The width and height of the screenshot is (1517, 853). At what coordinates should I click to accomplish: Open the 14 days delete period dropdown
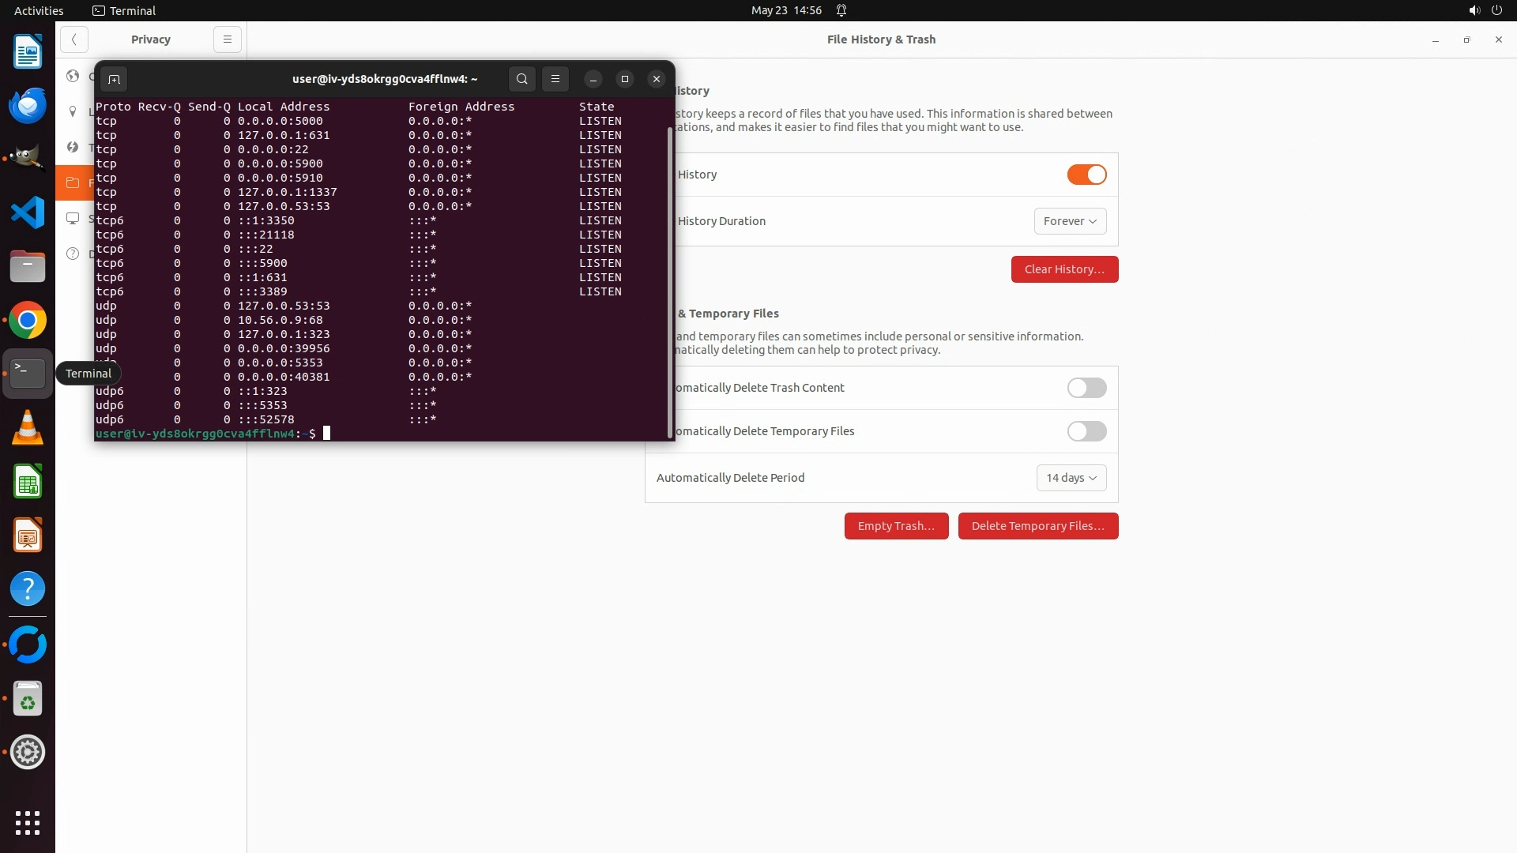pos(1071,478)
